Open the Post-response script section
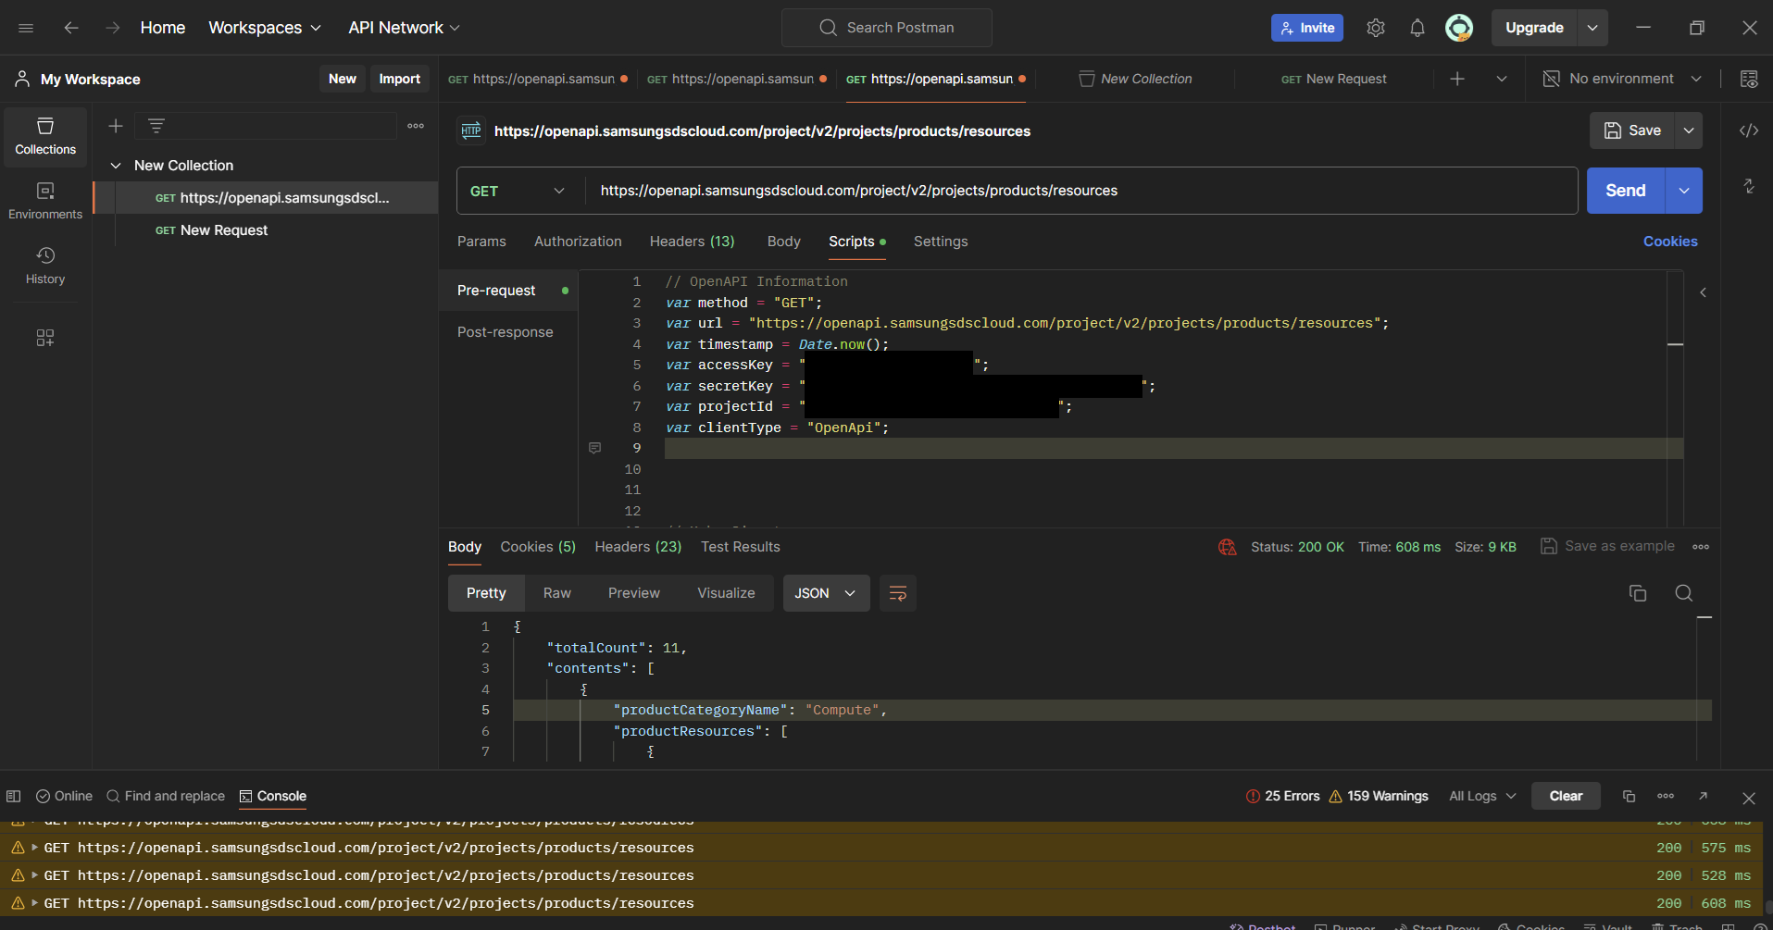 [x=506, y=332]
